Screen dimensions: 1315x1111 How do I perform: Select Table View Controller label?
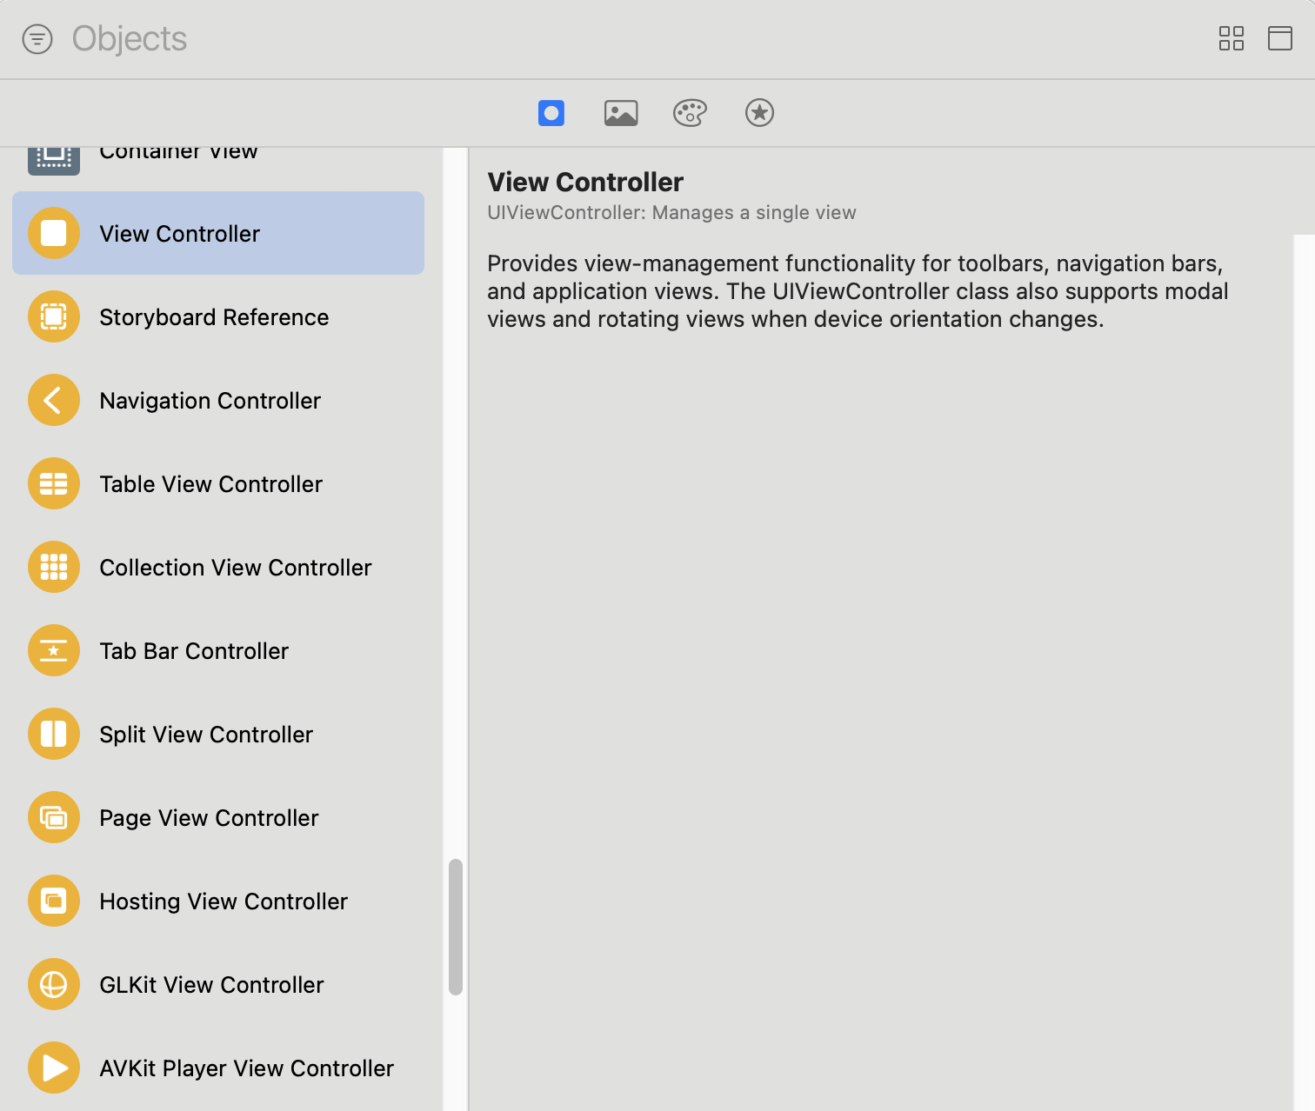click(x=210, y=484)
